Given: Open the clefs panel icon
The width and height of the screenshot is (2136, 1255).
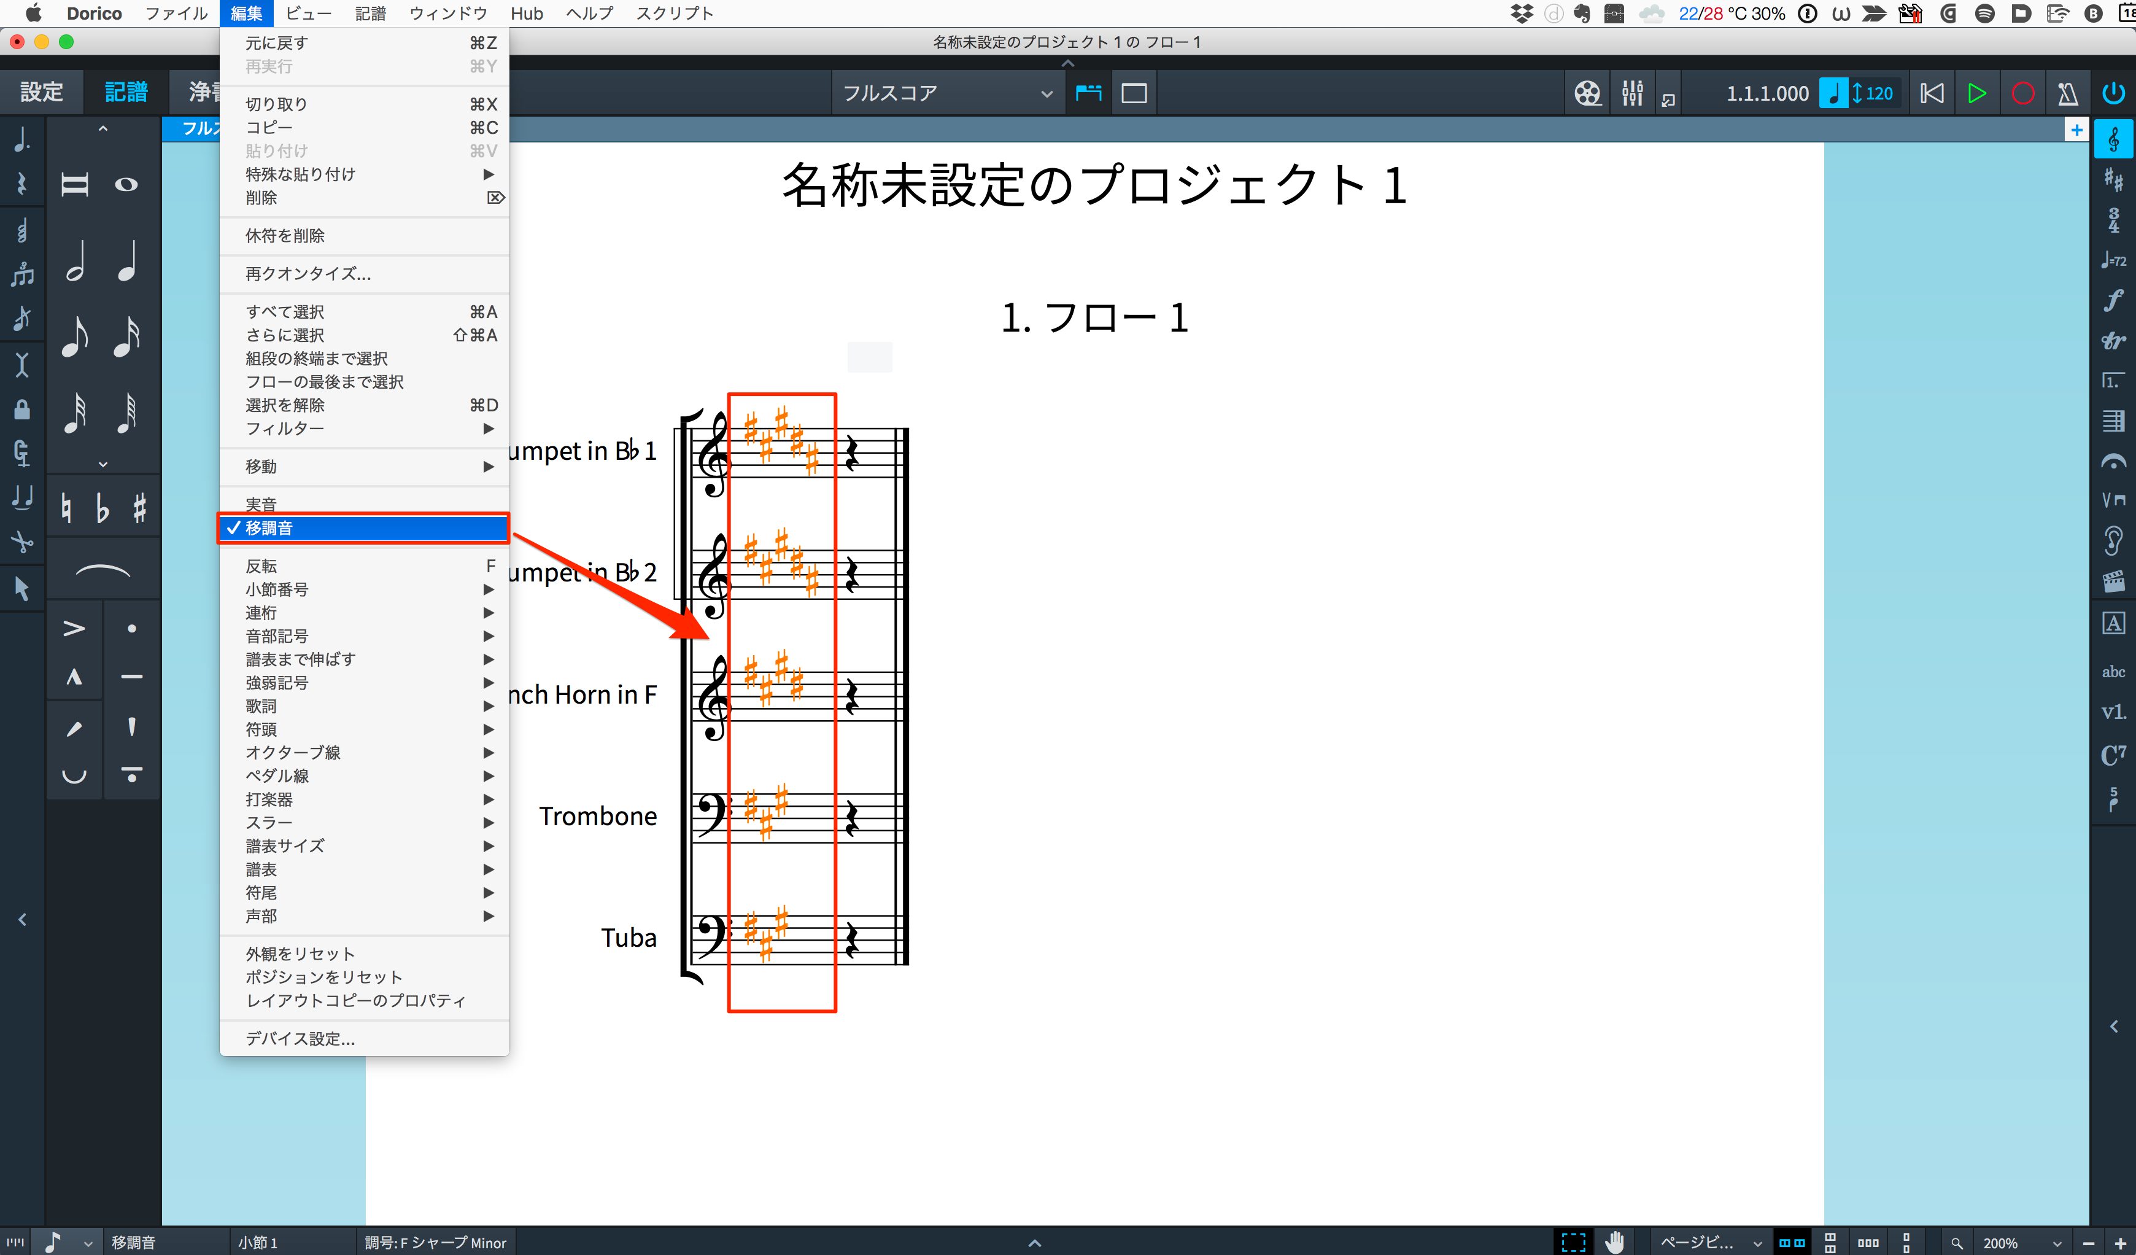Looking at the screenshot, I should click(2113, 139).
